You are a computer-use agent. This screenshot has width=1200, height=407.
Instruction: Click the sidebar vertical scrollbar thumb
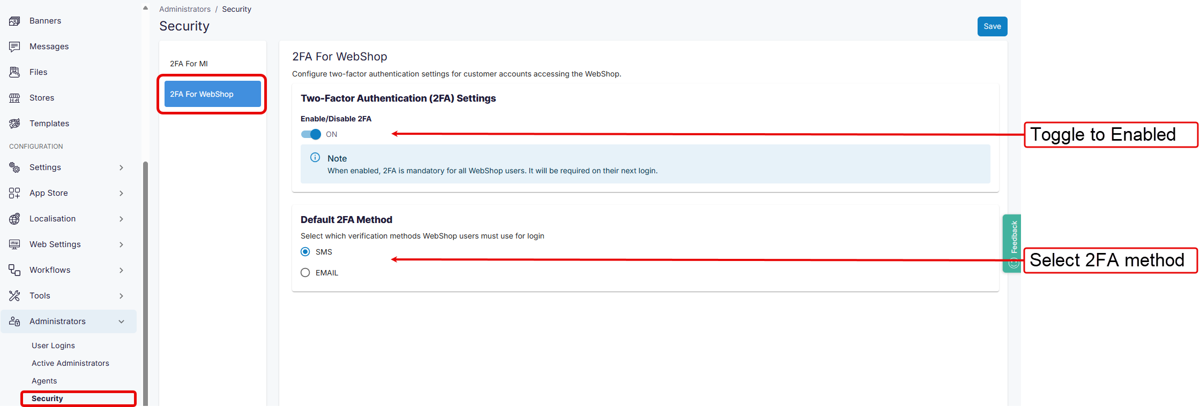click(145, 283)
